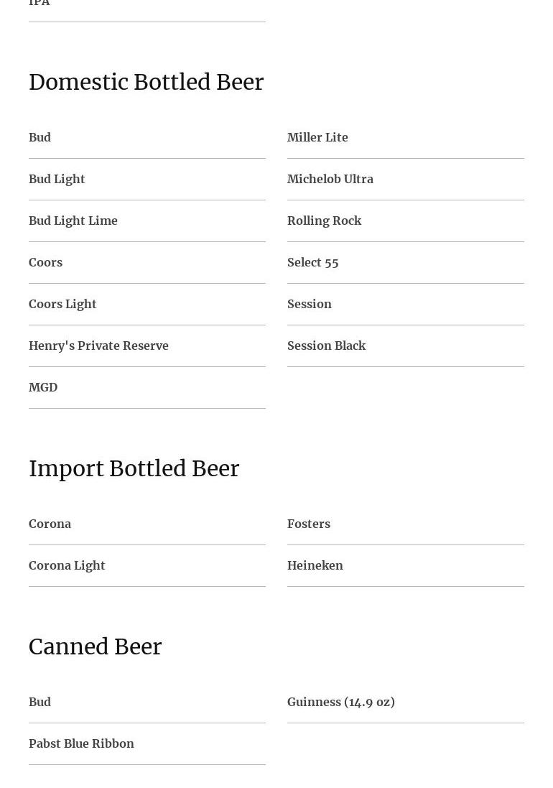Select the Bud Light menu item
This screenshot has height=788, width=553.
(x=57, y=179)
